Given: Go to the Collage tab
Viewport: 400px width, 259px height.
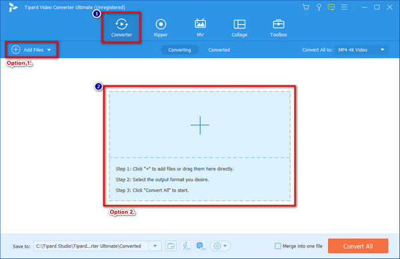Looking at the screenshot, I should point(239,28).
